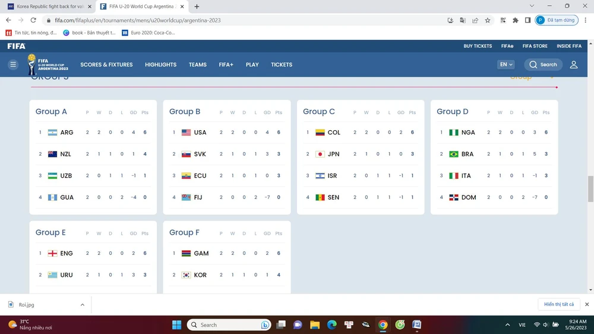Click the Search button on FIFA header
Screen dimensions: 594x334
543,65
